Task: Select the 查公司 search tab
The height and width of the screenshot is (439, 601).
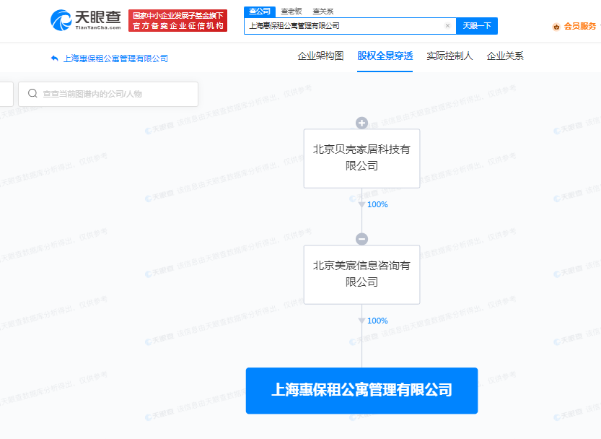Action: click(x=260, y=12)
